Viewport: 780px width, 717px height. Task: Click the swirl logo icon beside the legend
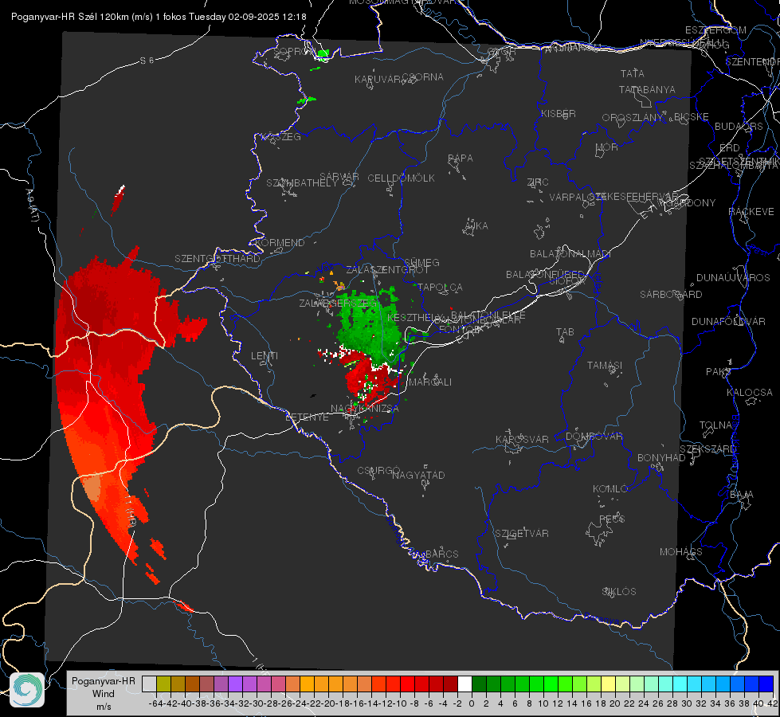point(27,690)
